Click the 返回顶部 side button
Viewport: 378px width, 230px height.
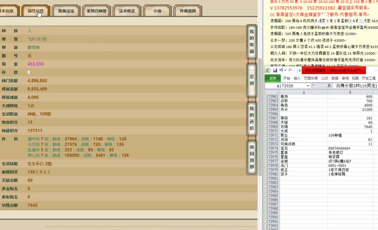pyautogui.click(x=252, y=157)
